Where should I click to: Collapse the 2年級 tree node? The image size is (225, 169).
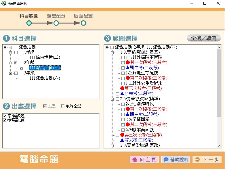click(10, 63)
